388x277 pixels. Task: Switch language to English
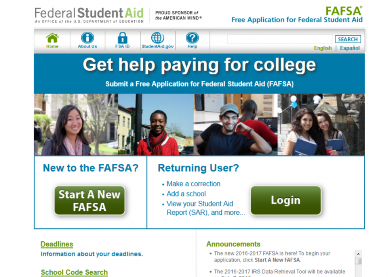tap(323, 48)
